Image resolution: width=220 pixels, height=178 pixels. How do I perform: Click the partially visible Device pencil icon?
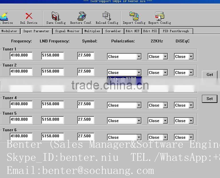[4, 16]
